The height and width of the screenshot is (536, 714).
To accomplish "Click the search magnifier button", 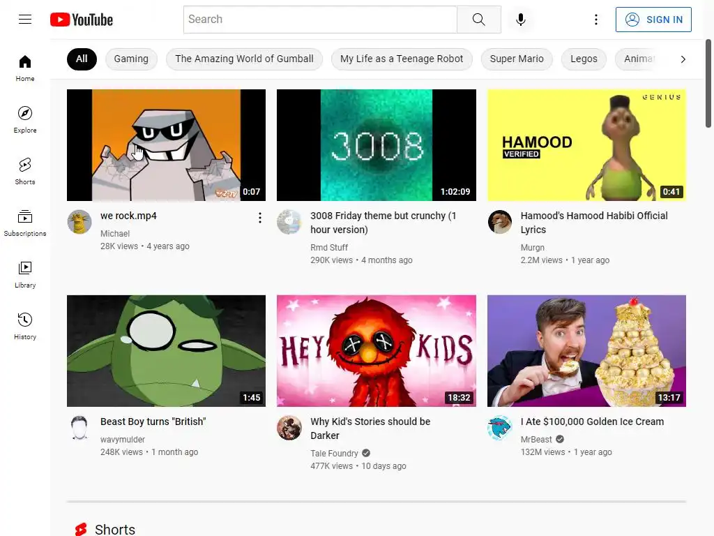I will 478,20.
